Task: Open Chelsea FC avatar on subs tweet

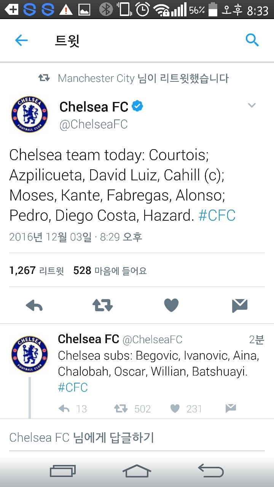Action: 30,353
